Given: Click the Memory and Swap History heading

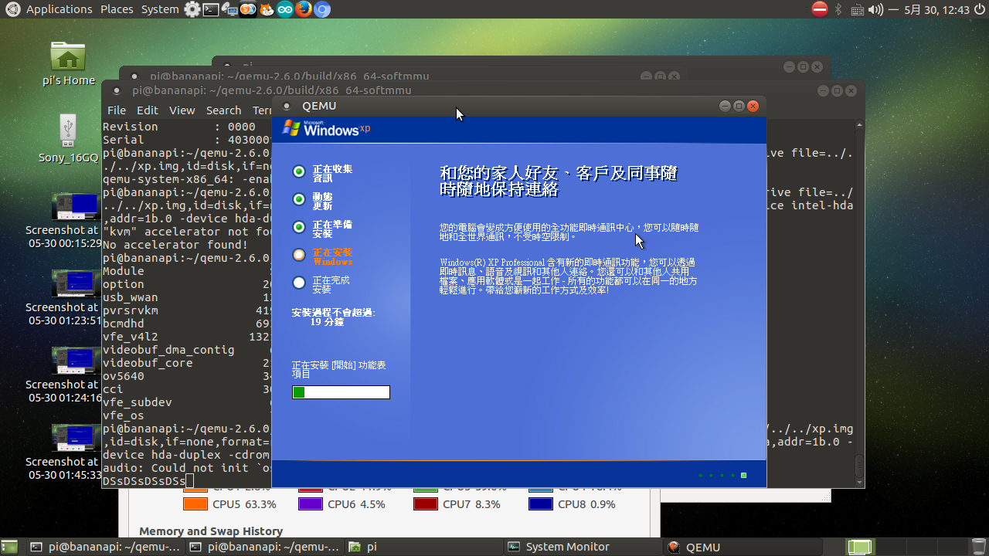Looking at the screenshot, I should click(x=211, y=531).
